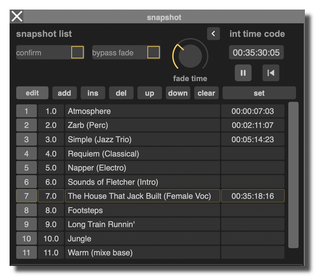315x276 pixels.
Task: Click time code 00:00:07:03 of Atmosphere
Action: [253, 111]
